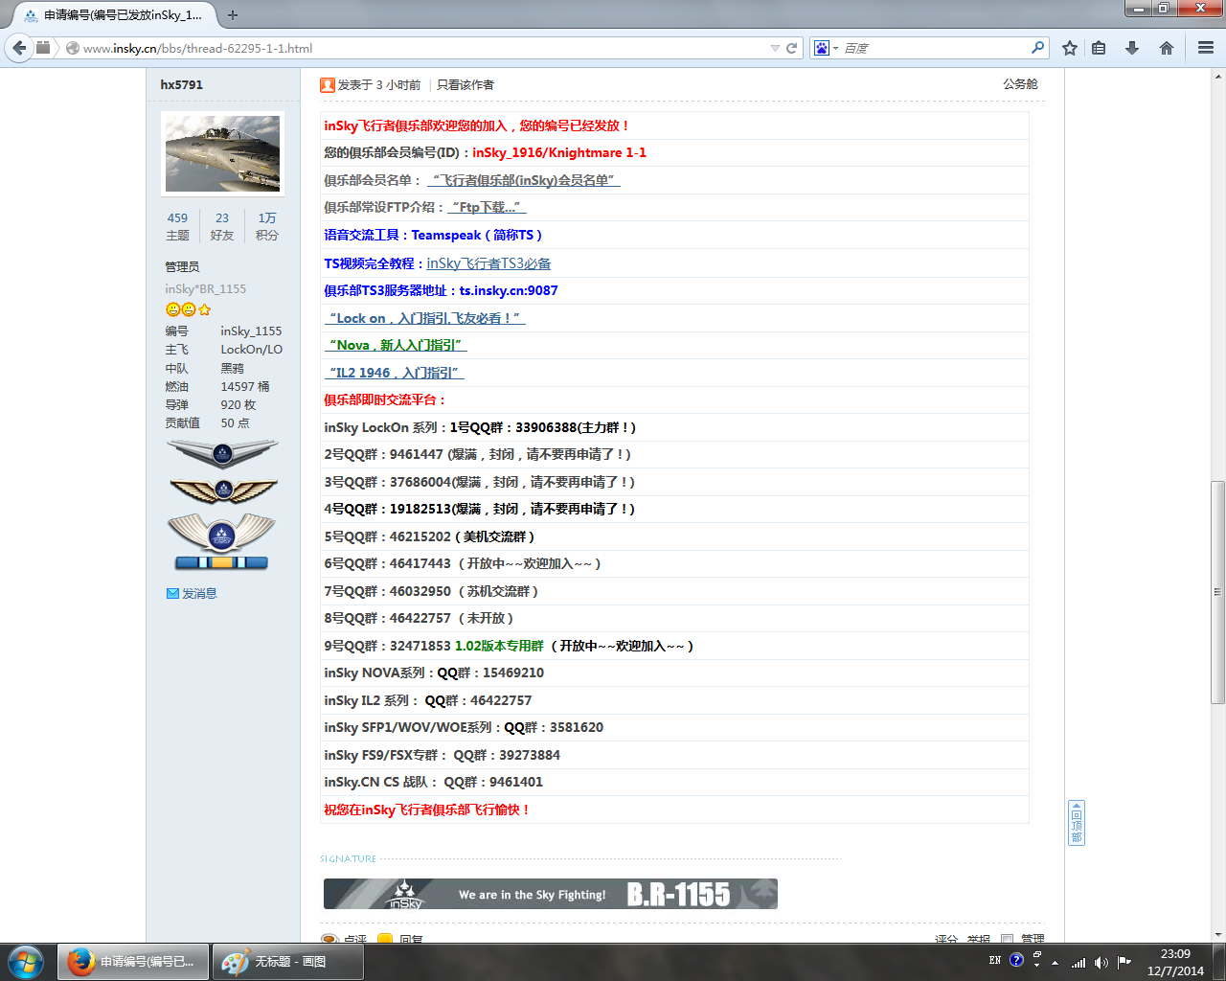Click the address bar URL field

421,48
